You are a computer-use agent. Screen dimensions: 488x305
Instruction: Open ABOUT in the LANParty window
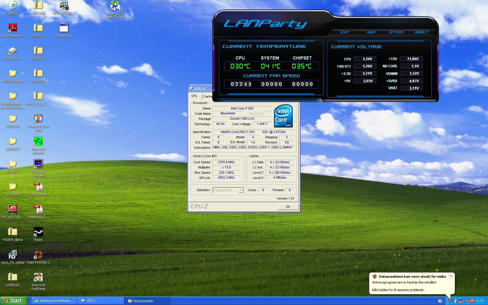[421, 32]
